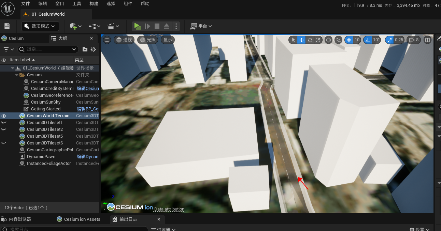This screenshot has height=231, width=441.
Task: Open outliner settings gear
Action: pyautogui.click(x=93, y=49)
